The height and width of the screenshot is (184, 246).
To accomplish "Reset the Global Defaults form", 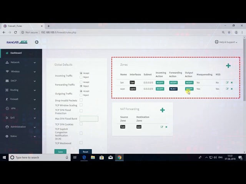I will (85, 152).
